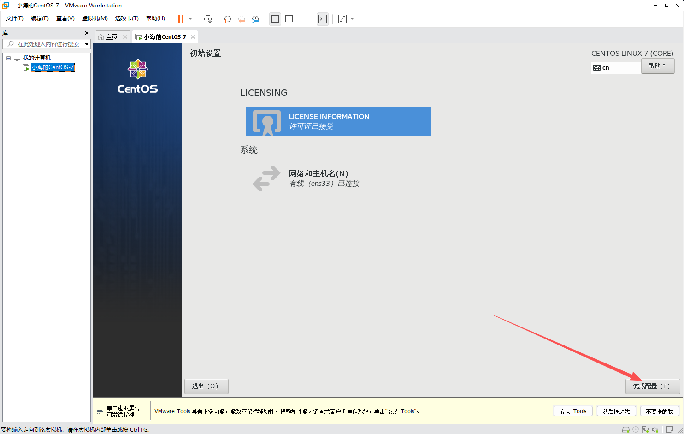Screen dimensions: 684x434
Task: Enter full screen mode
Action: pyautogui.click(x=303, y=19)
